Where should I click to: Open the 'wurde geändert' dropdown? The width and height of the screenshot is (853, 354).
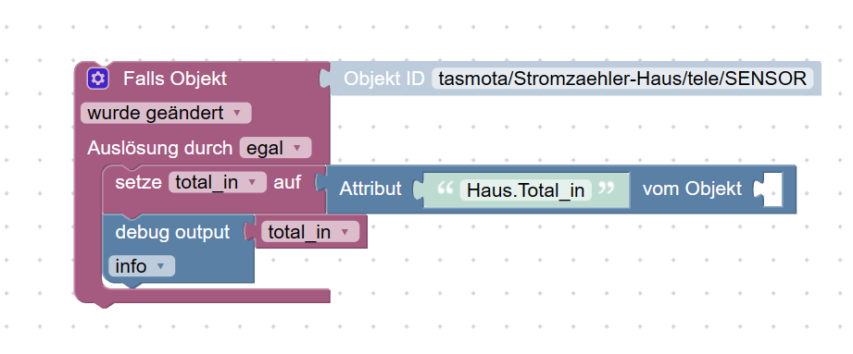tap(166, 113)
